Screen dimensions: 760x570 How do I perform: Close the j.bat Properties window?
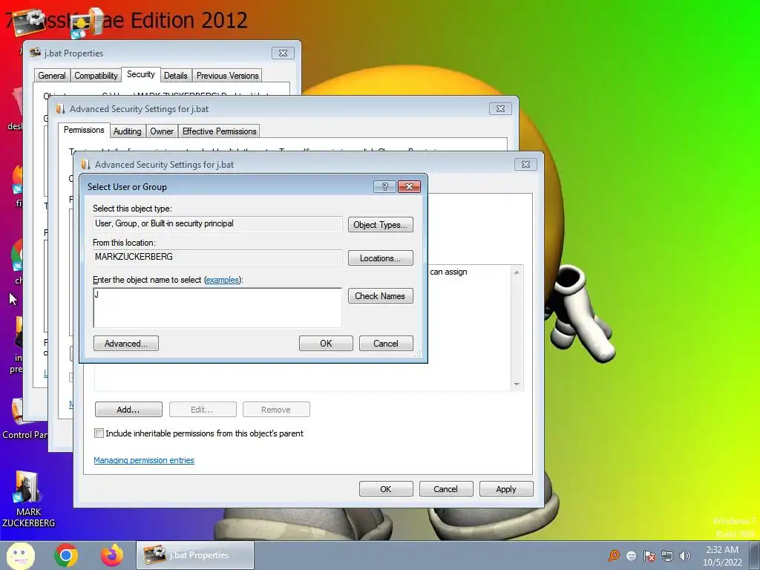(x=283, y=53)
